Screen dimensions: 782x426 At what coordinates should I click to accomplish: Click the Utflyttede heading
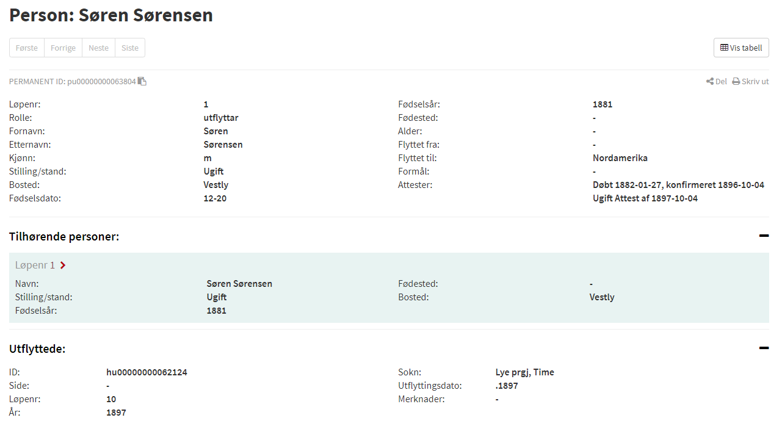[37, 349]
